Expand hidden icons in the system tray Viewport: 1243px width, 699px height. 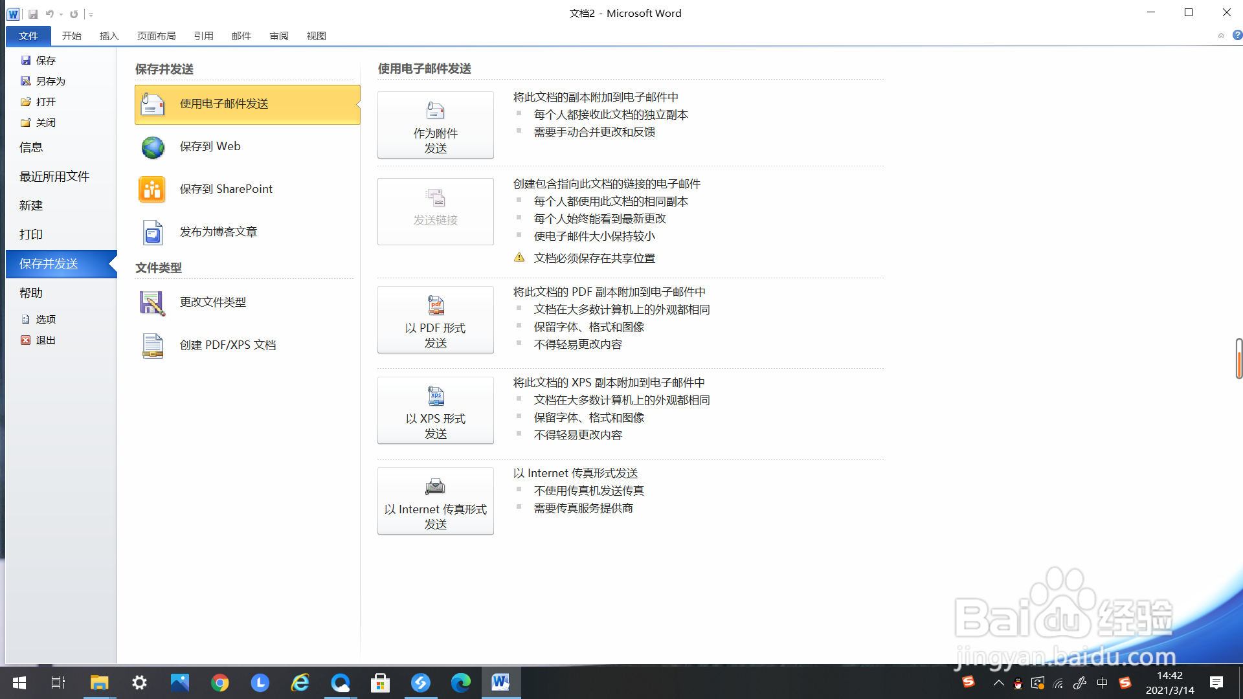pos(998,683)
